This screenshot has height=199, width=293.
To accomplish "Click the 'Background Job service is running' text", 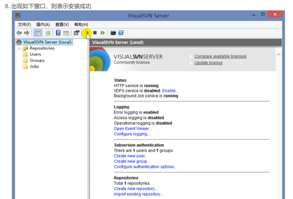I will (146, 96).
